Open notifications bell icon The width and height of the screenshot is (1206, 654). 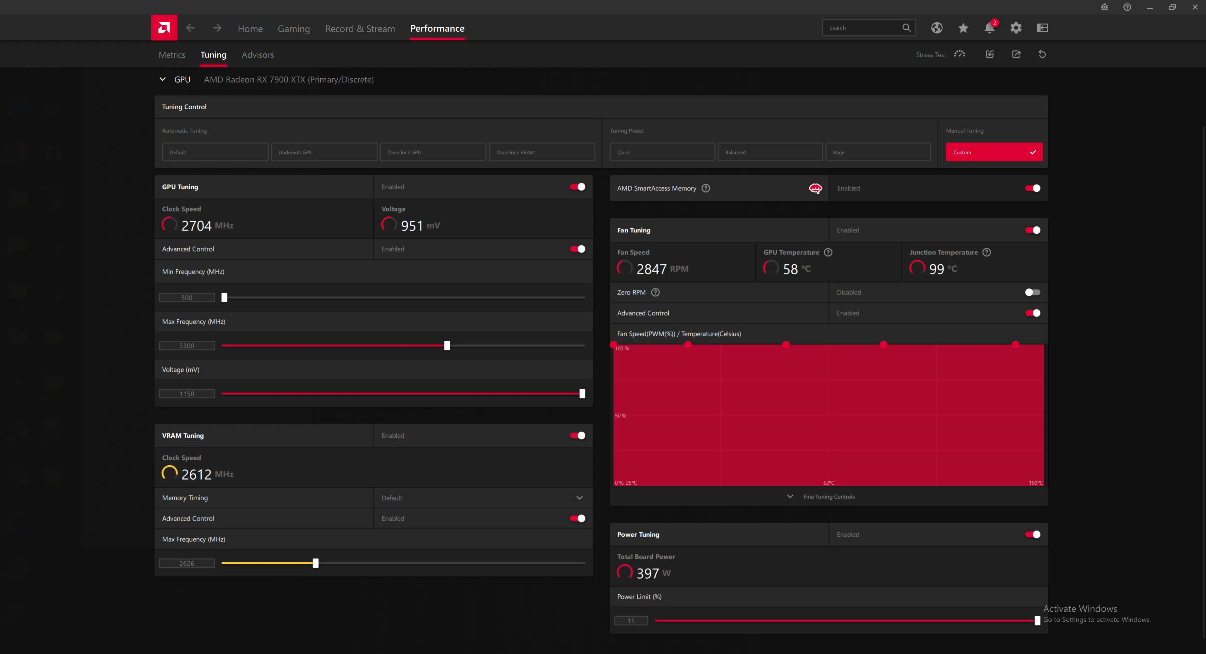(x=989, y=28)
